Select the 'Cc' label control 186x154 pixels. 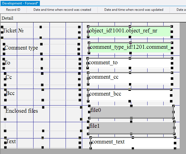pos(9,77)
